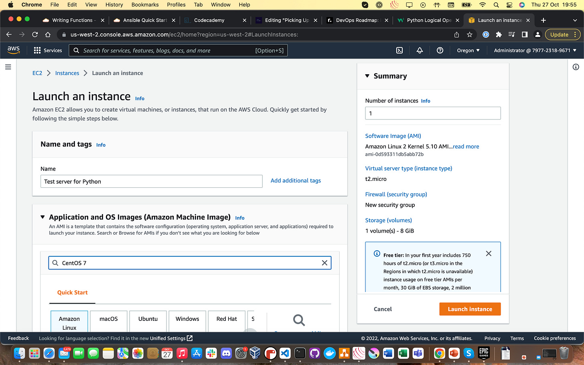The height and width of the screenshot is (365, 584).
Task: Open Chrome tab search chevron
Action: (575, 20)
